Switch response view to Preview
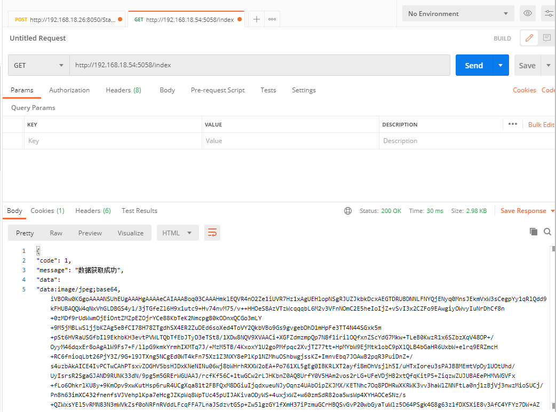The height and width of the screenshot is (412, 556). [x=90, y=233]
